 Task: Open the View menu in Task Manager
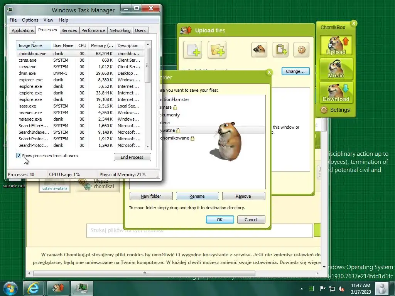click(x=48, y=20)
